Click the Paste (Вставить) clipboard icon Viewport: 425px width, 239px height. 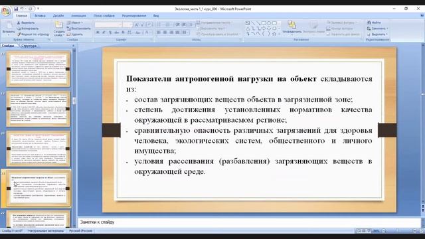[x=9, y=25]
